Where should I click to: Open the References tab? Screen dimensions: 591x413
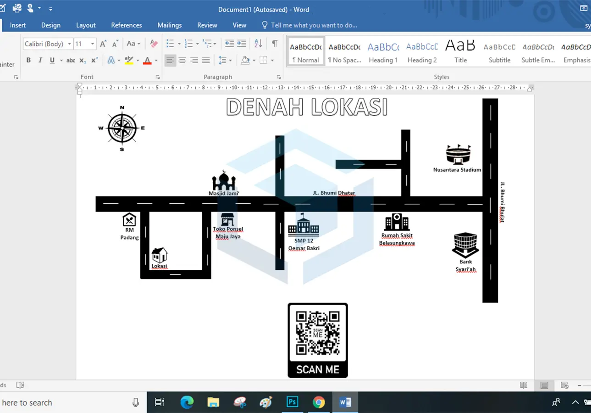coord(127,25)
